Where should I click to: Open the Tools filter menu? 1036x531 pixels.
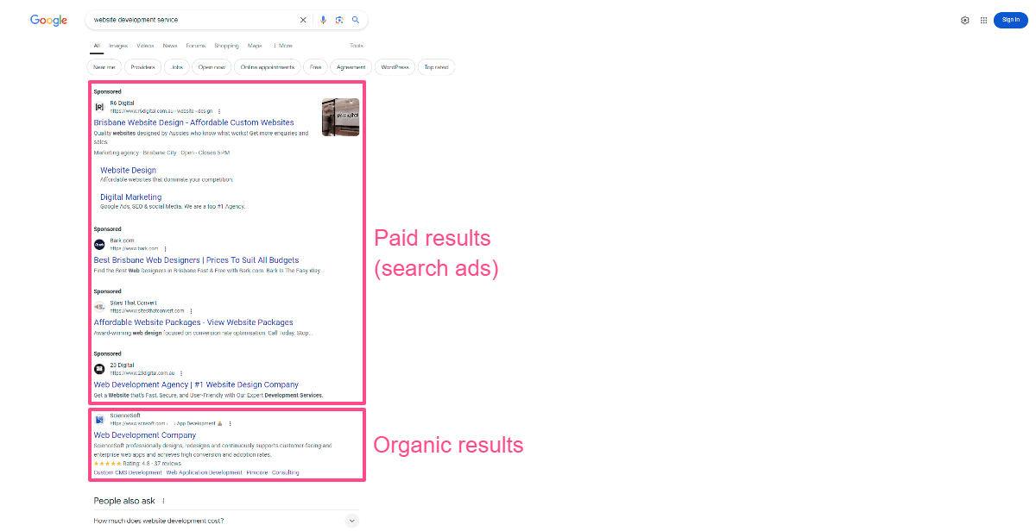coord(357,46)
